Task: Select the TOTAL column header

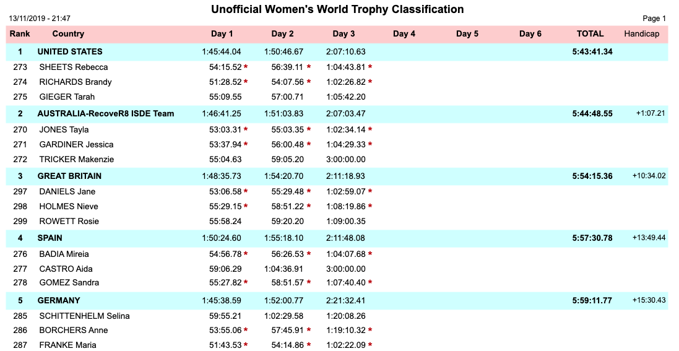Action: coord(590,34)
